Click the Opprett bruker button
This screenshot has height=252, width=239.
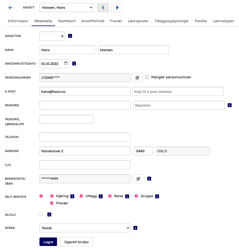(76, 242)
